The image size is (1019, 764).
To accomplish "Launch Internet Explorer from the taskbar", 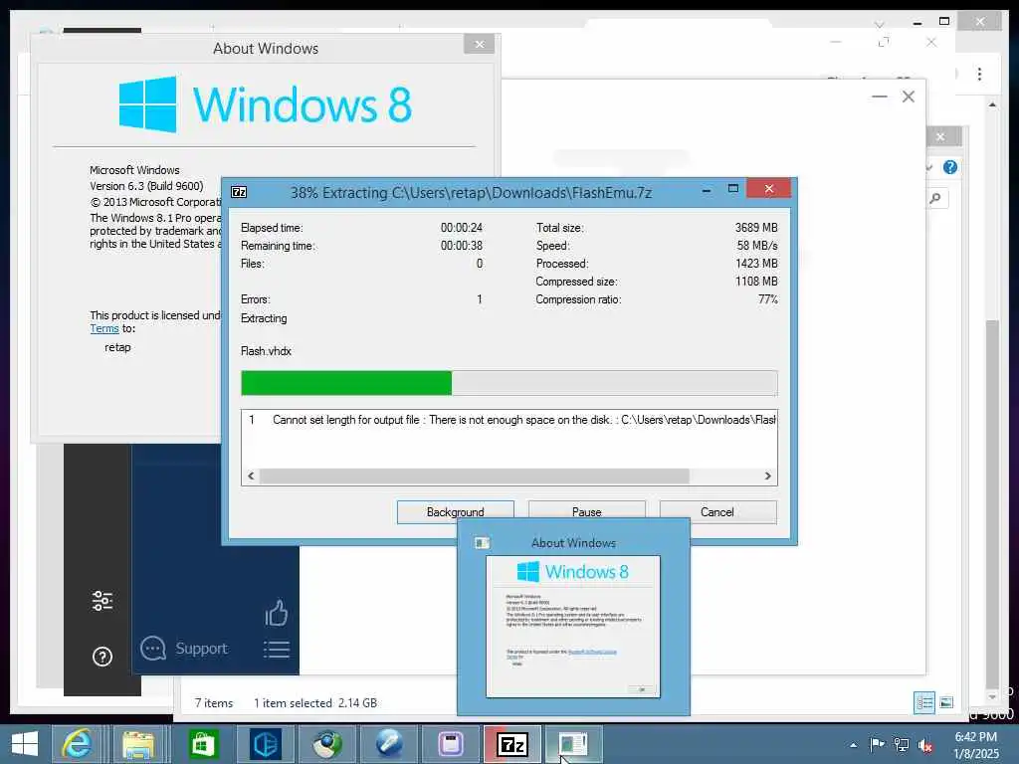I will [77, 744].
